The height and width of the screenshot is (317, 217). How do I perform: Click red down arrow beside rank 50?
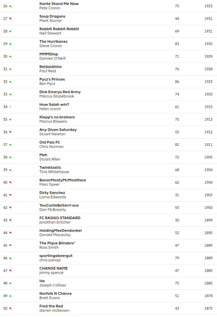[x=10, y=308]
